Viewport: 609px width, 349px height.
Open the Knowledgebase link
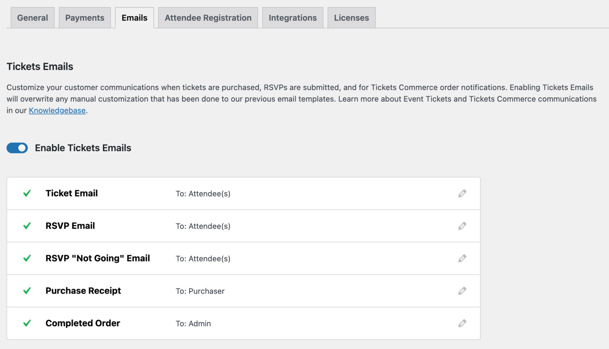pos(57,110)
